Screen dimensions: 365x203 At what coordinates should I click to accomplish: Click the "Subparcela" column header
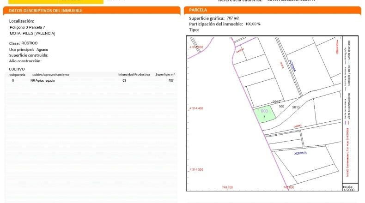pos(17,75)
